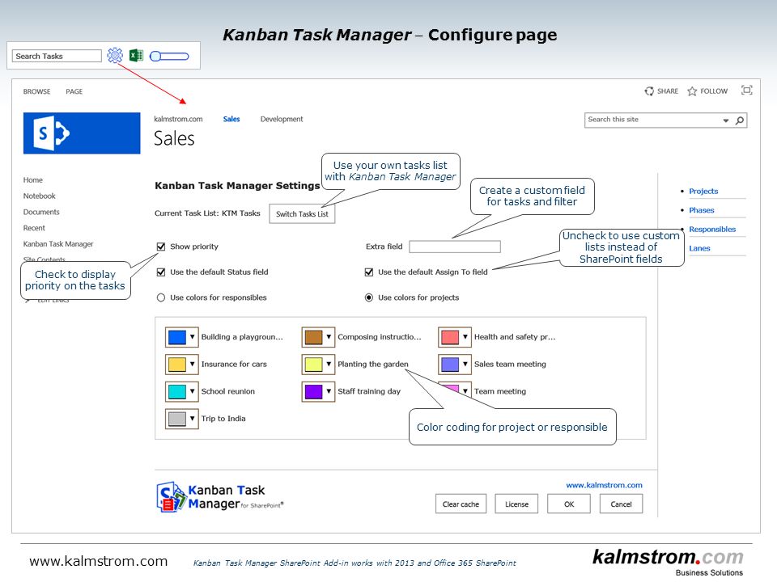Click brown swatch for Composing instructions
The height and width of the screenshot is (582, 777).
point(314,337)
